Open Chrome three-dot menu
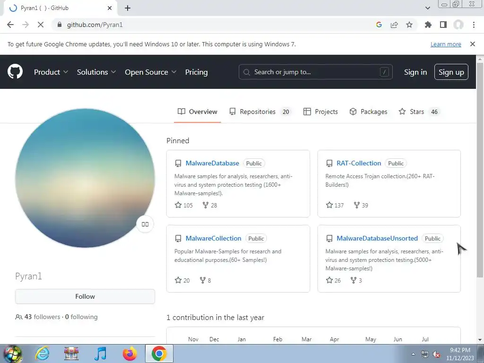This screenshot has width=484, height=363. point(474,25)
